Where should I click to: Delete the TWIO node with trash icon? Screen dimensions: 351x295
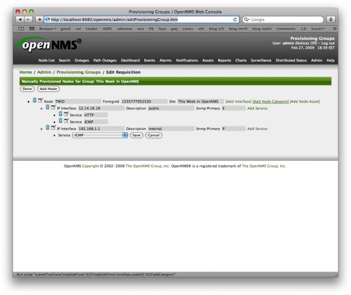coord(35,100)
